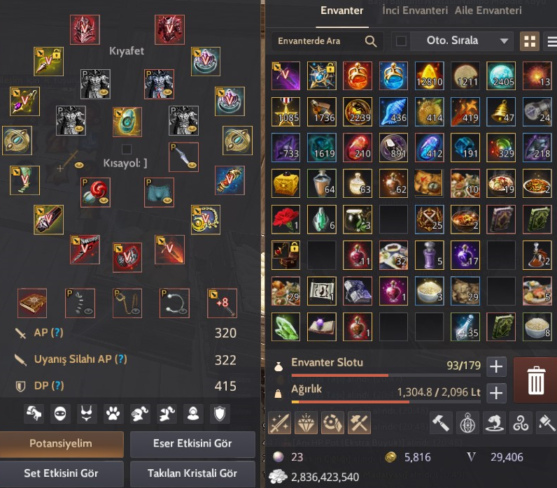Tick the checkbox beside Oto. Sırala

click(401, 41)
